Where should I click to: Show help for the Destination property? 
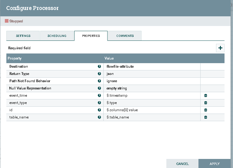point(99,66)
